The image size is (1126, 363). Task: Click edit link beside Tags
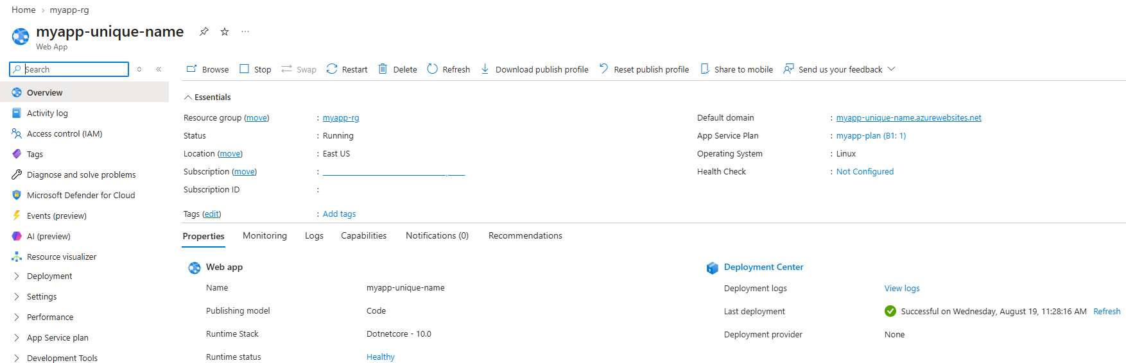(x=212, y=214)
